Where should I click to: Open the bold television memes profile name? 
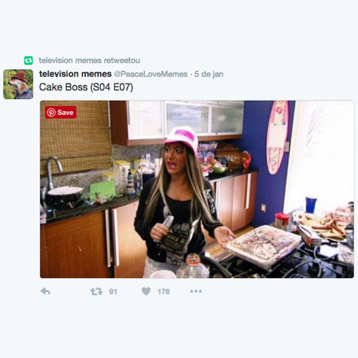[x=75, y=74]
